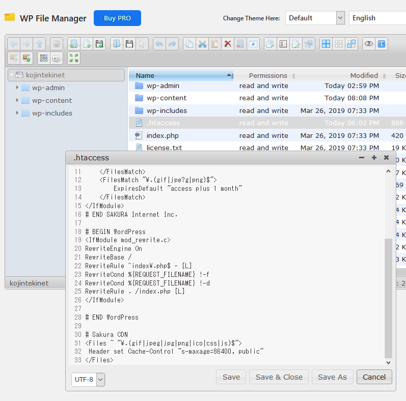Open the English language selector

click(377, 18)
